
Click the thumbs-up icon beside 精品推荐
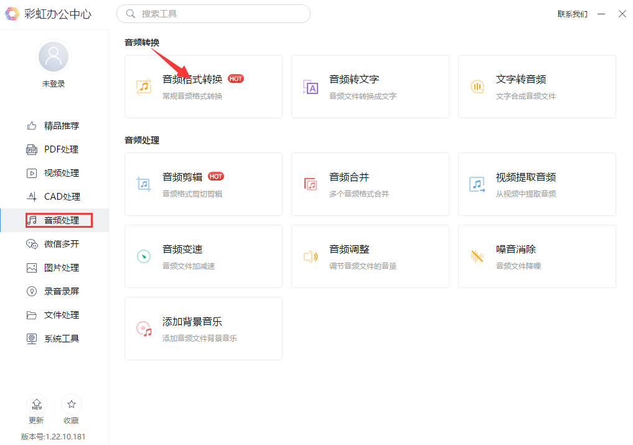click(x=32, y=126)
